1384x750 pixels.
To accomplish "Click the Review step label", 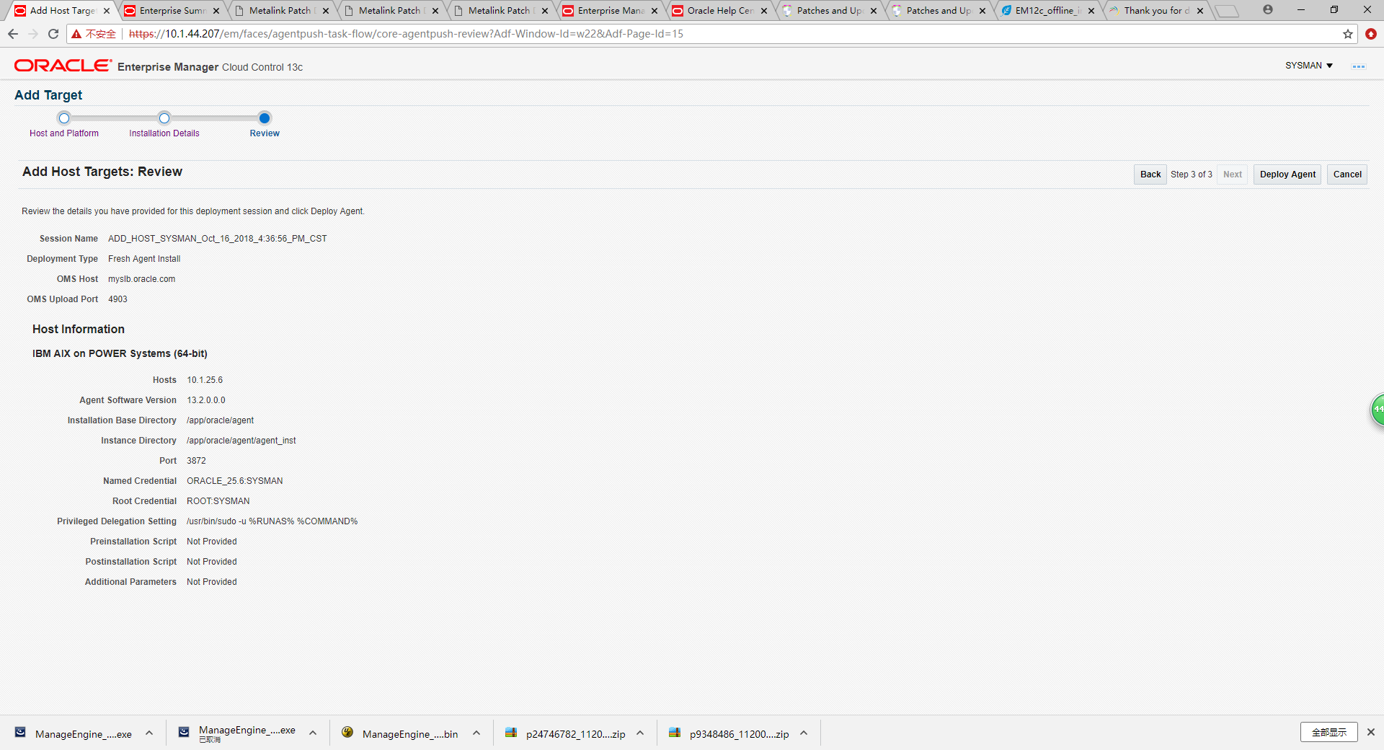I will point(265,133).
